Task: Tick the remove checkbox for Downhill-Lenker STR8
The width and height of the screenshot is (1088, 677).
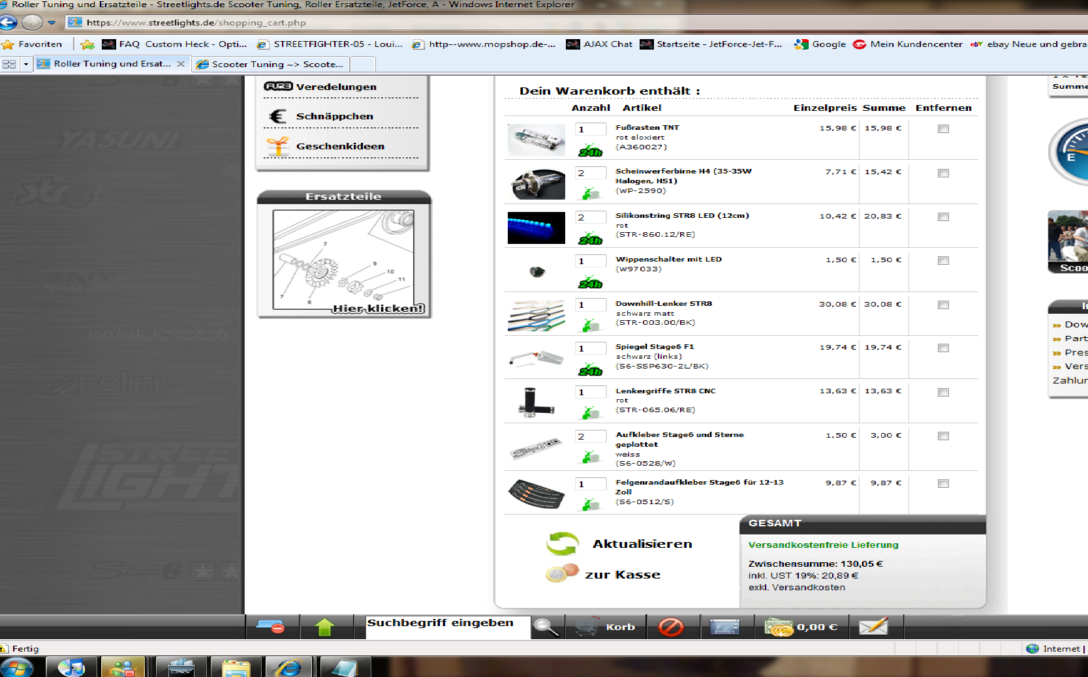Action: tap(943, 305)
